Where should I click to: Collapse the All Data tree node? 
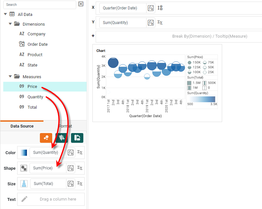[6, 14]
